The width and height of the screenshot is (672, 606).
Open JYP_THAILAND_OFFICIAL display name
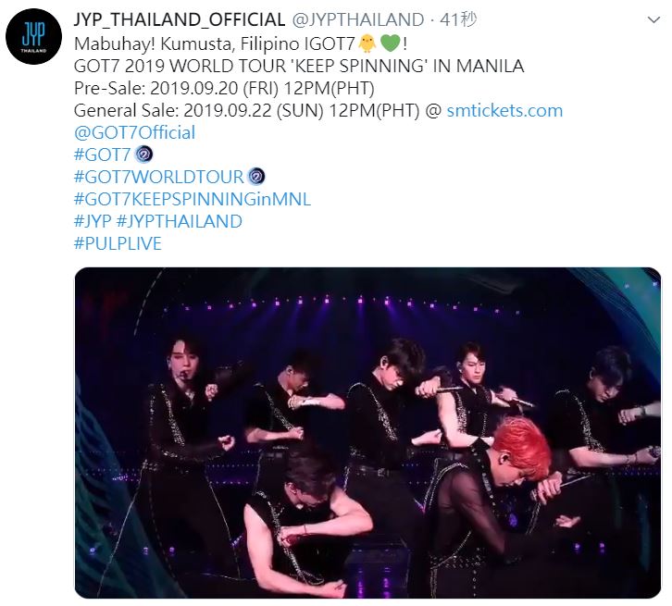tap(180, 19)
